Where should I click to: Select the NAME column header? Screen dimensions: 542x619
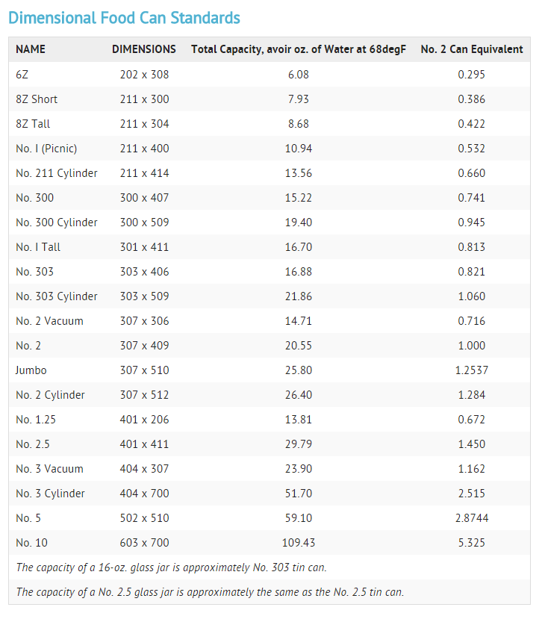click(31, 49)
